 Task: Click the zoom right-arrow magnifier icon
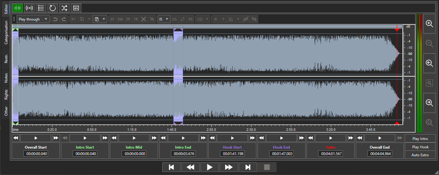(429, 103)
